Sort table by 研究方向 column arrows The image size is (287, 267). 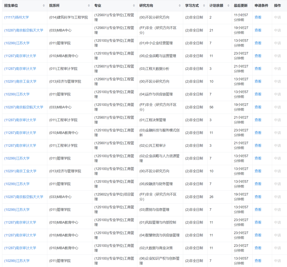[180, 6]
